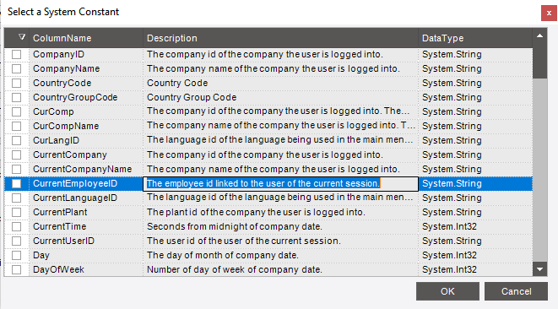The height and width of the screenshot is (309, 558).
Task: Select 'Seconds from midnight of company date.' cell
Action: pos(280,226)
